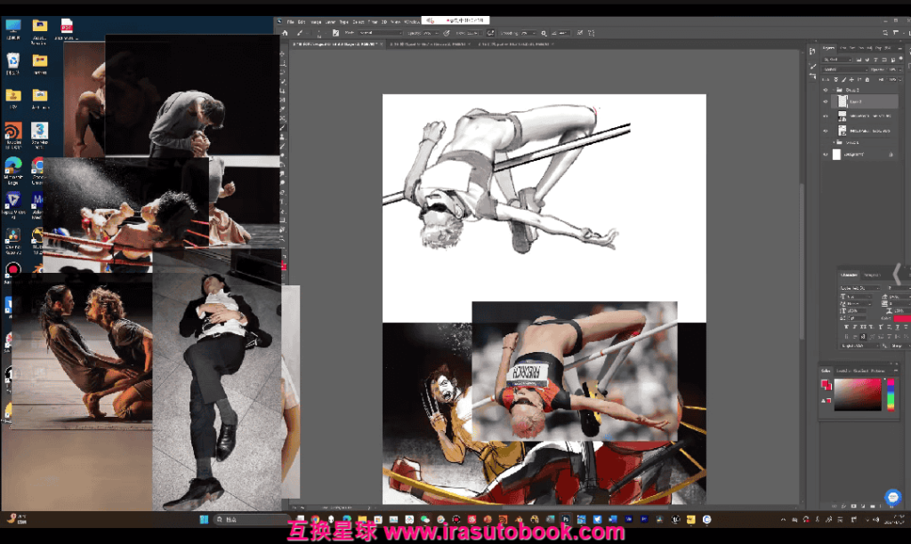The width and height of the screenshot is (911, 544).
Task: Enable pressure control for opacity
Action: point(447,33)
